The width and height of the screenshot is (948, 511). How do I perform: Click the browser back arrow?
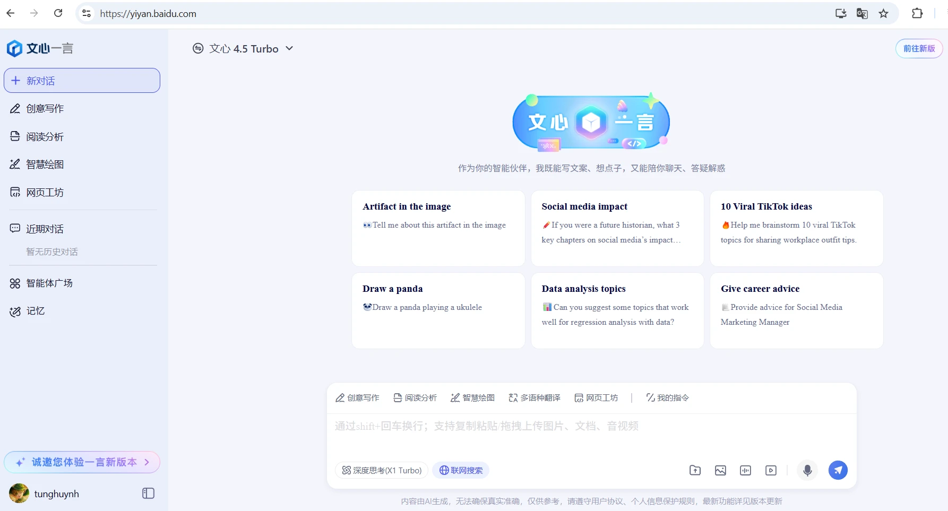11,13
